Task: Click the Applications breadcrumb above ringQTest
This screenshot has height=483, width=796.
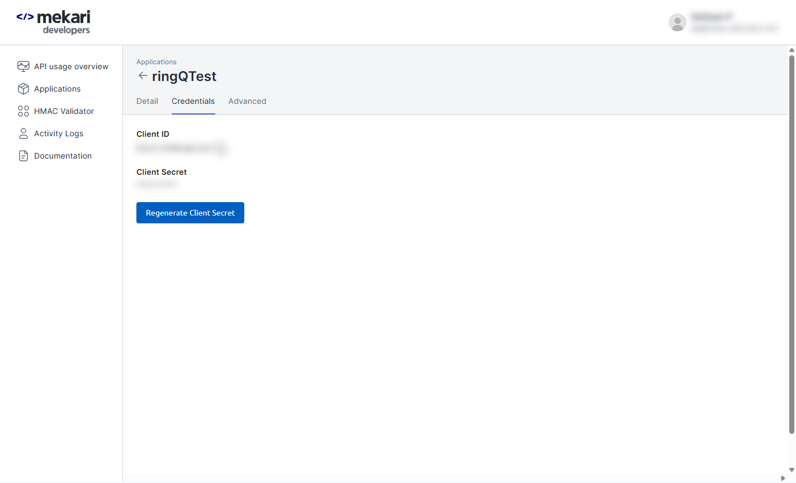Action: point(157,62)
